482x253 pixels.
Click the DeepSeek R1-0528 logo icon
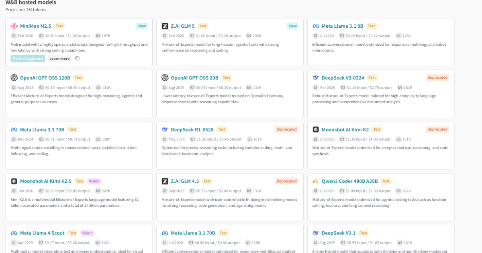point(165,129)
